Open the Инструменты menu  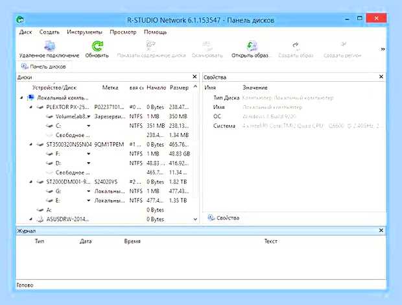pyautogui.click(x=84, y=32)
